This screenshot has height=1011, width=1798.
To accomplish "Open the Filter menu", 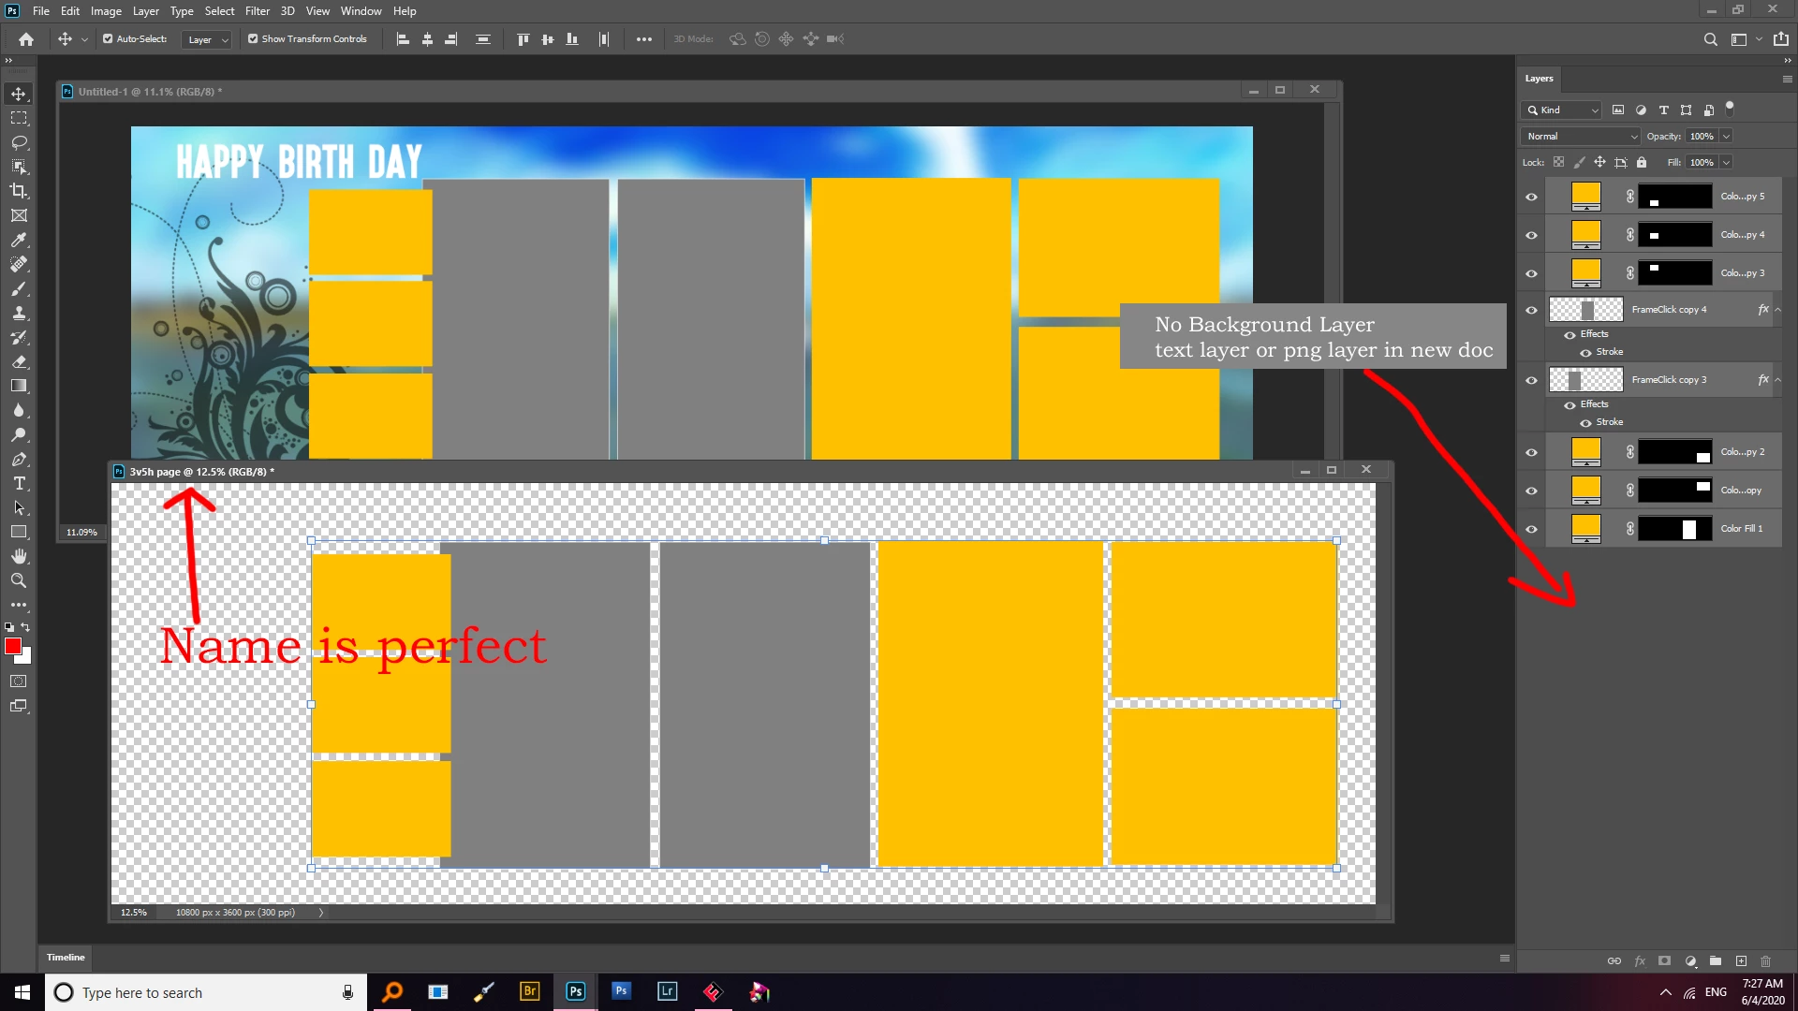I will point(257,11).
